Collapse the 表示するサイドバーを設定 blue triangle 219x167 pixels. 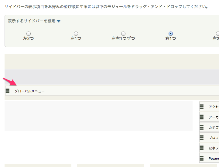(59, 21)
